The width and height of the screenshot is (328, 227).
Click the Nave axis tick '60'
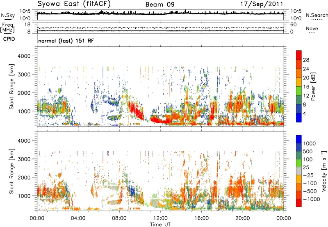[x=293, y=25]
